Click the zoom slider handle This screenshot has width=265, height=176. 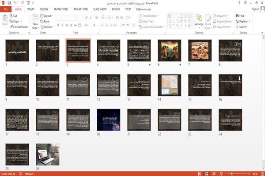point(232,174)
